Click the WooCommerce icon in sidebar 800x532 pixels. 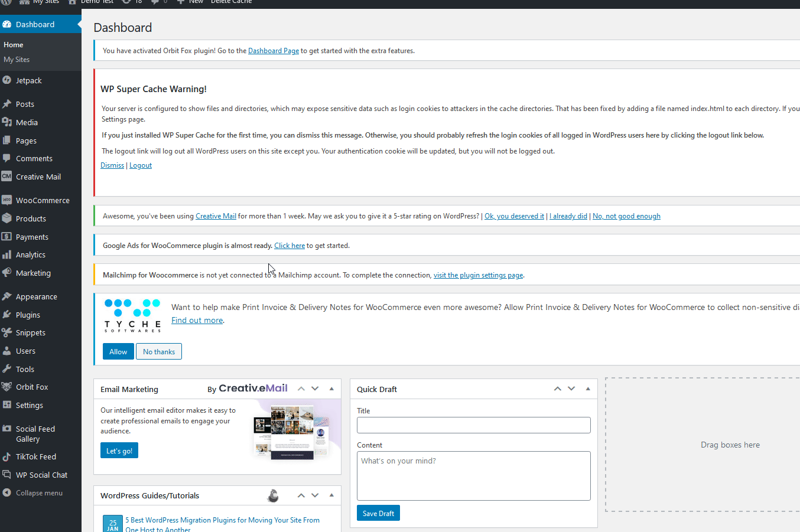tap(7, 200)
